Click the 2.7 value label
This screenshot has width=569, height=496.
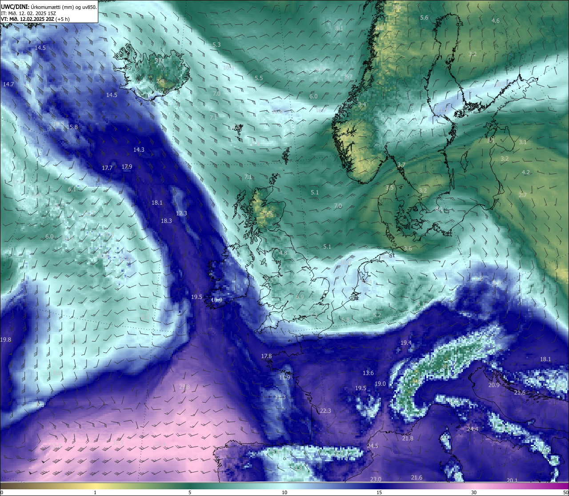coord(523,195)
